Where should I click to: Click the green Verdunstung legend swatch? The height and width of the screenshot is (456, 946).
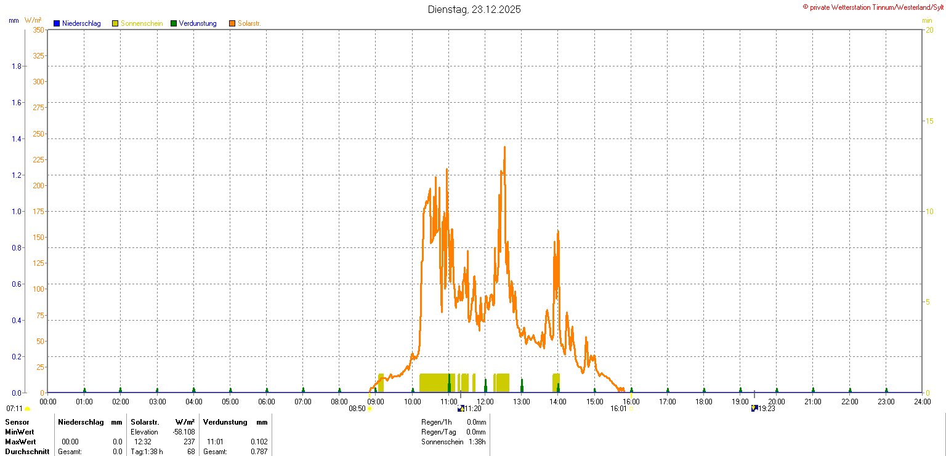[x=174, y=23]
